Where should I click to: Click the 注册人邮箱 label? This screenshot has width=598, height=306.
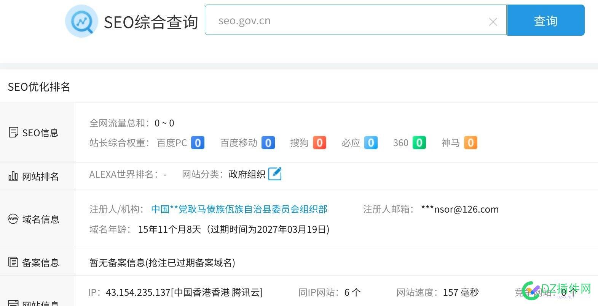389,209
